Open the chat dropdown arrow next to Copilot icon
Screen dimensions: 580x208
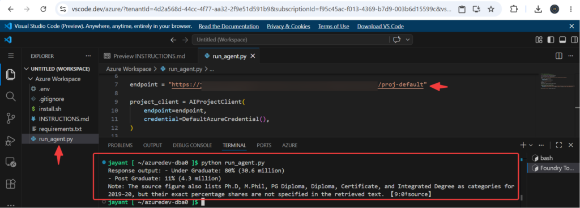click(x=408, y=40)
